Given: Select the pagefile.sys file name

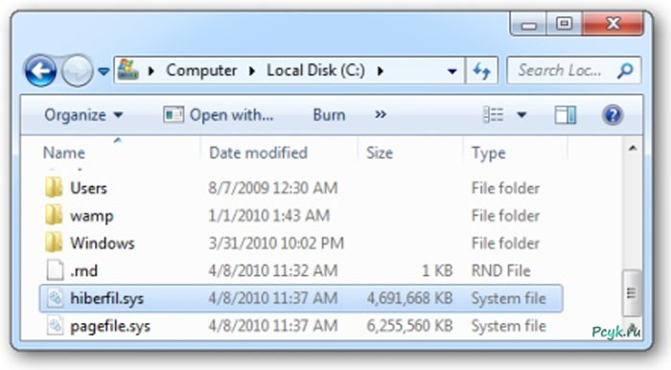Looking at the screenshot, I should (x=110, y=326).
